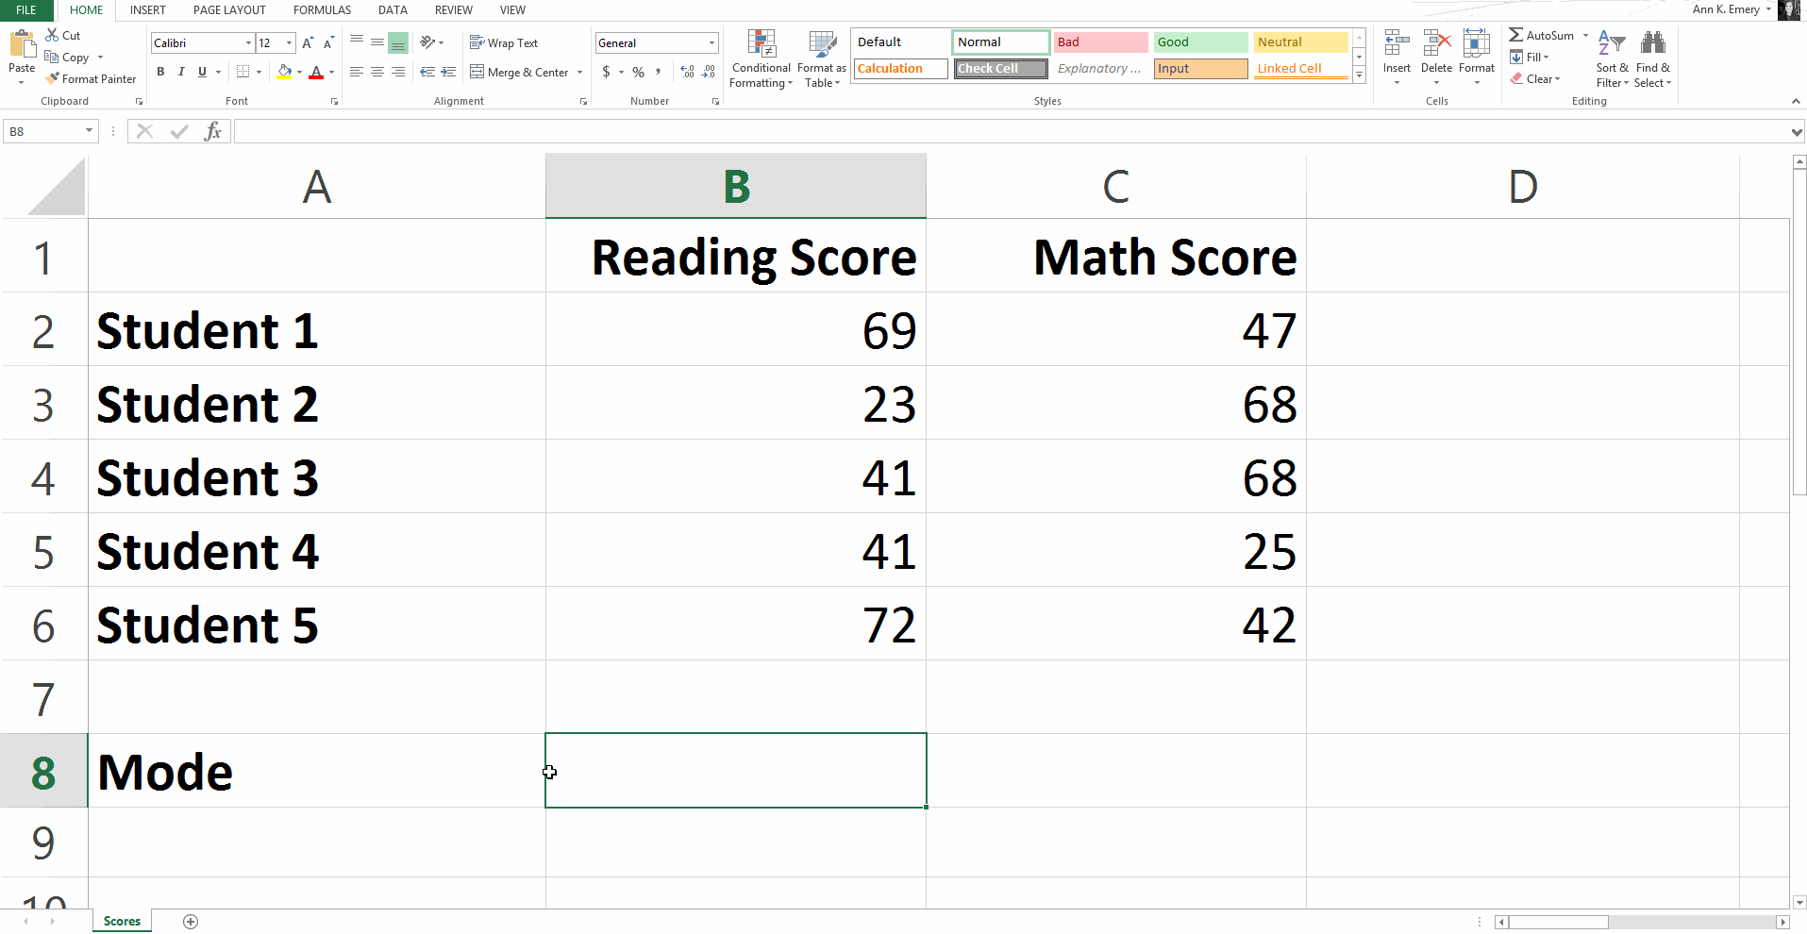This screenshot has width=1807, height=934.
Task: Click the Decrease Indent icon
Action: point(427,72)
